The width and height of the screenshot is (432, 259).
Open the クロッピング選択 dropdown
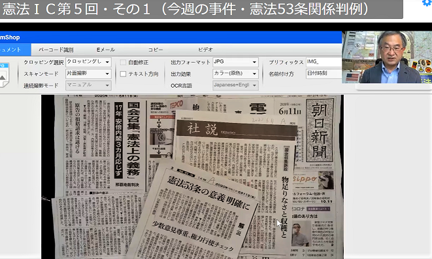point(88,61)
